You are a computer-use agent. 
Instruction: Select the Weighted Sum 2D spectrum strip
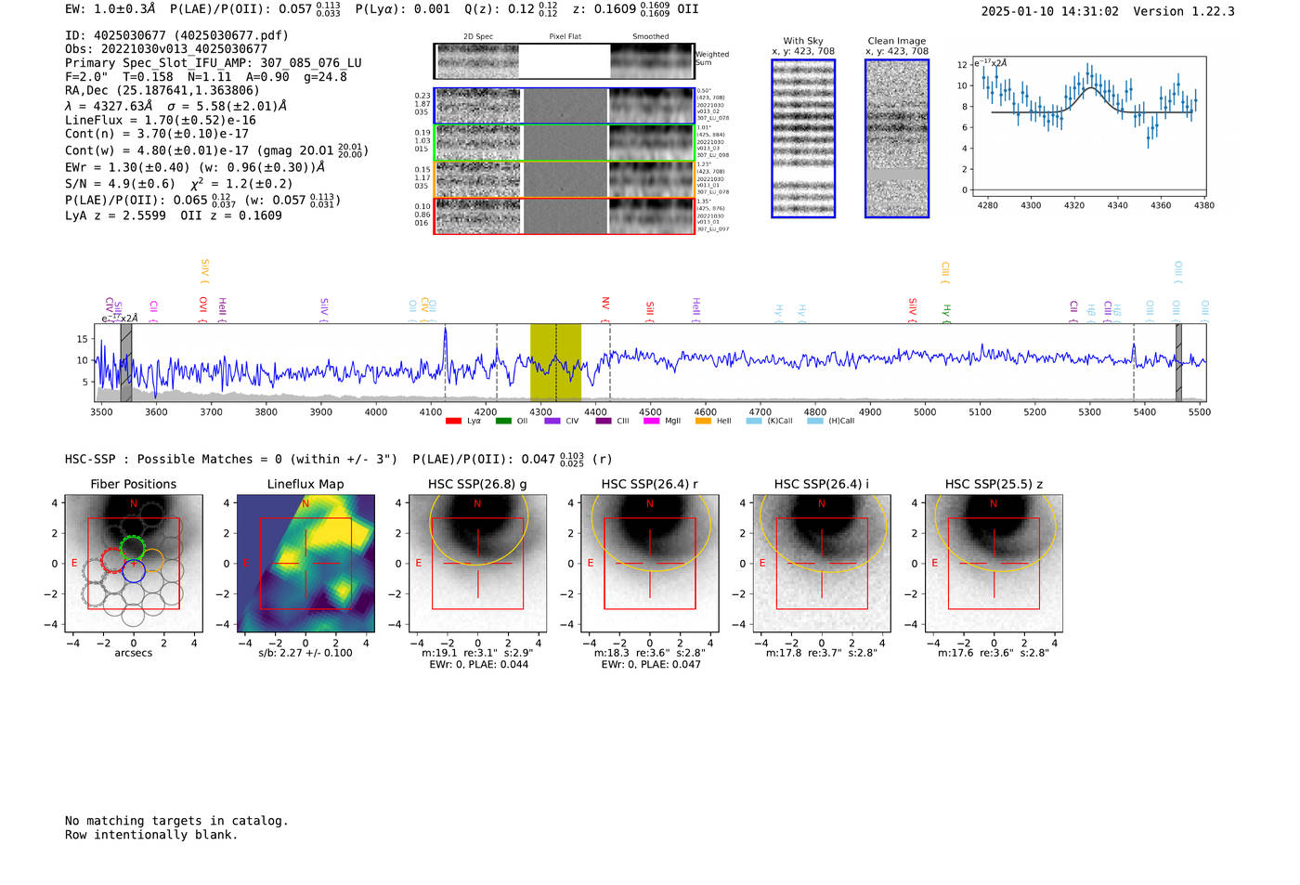(564, 61)
